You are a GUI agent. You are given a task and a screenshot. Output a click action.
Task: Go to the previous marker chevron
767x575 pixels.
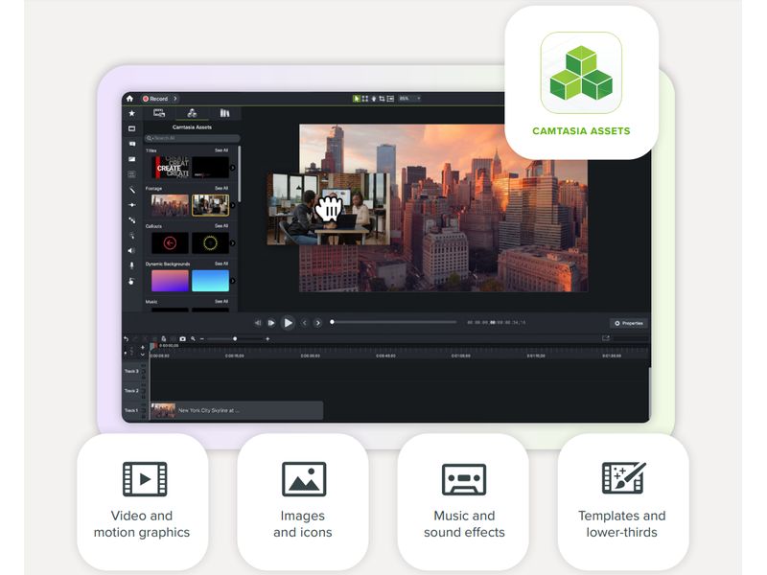tap(304, 323)
